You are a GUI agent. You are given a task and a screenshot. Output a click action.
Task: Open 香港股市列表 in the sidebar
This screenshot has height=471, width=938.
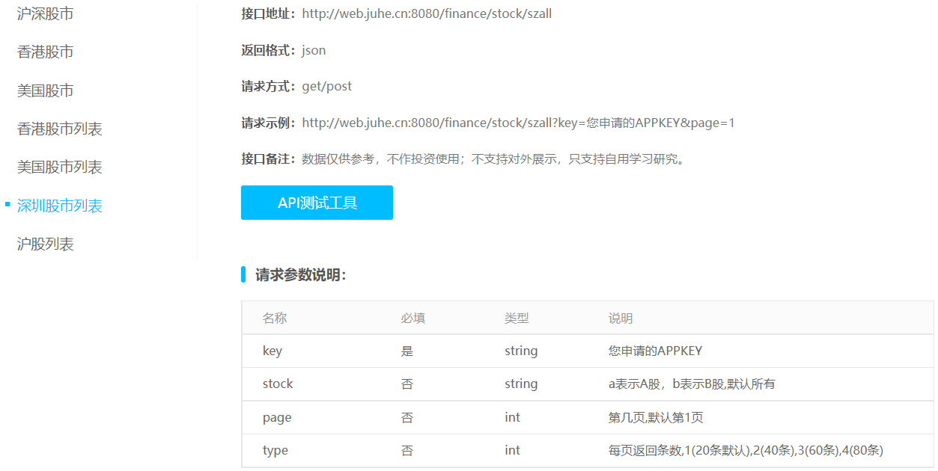click(x=60, y=129)
